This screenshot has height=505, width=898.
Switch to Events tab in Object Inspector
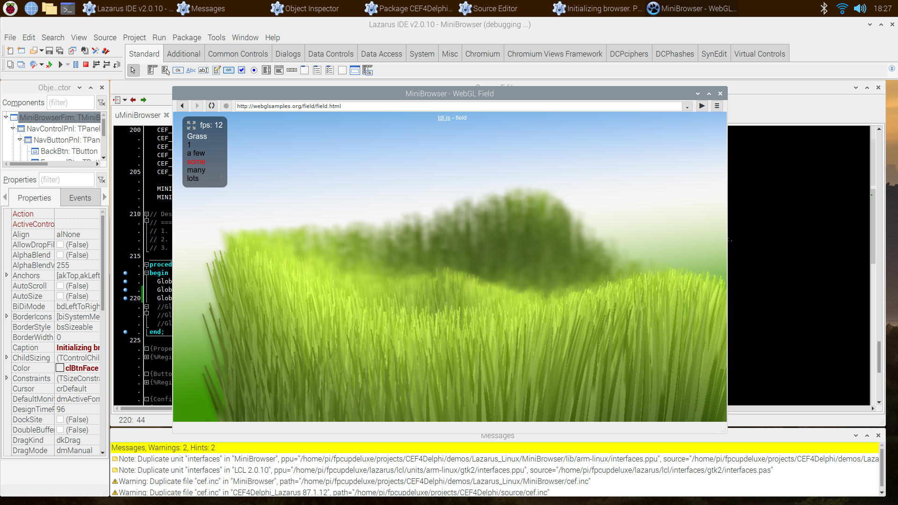pos(80,198)
